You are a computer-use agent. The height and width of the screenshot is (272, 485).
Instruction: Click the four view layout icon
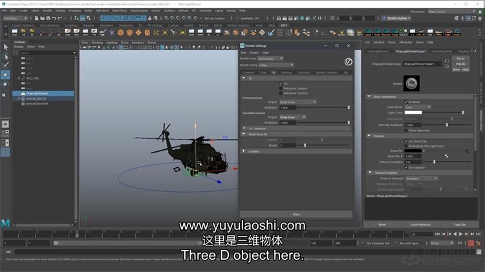point(6,134)
